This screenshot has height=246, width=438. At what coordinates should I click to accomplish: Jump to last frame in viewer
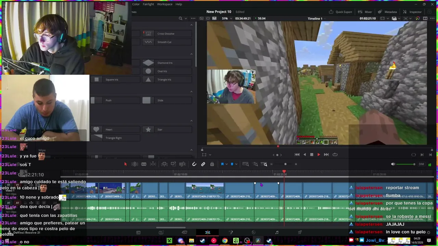tap(326, 155)
